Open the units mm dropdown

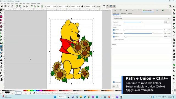pos(98,6)
